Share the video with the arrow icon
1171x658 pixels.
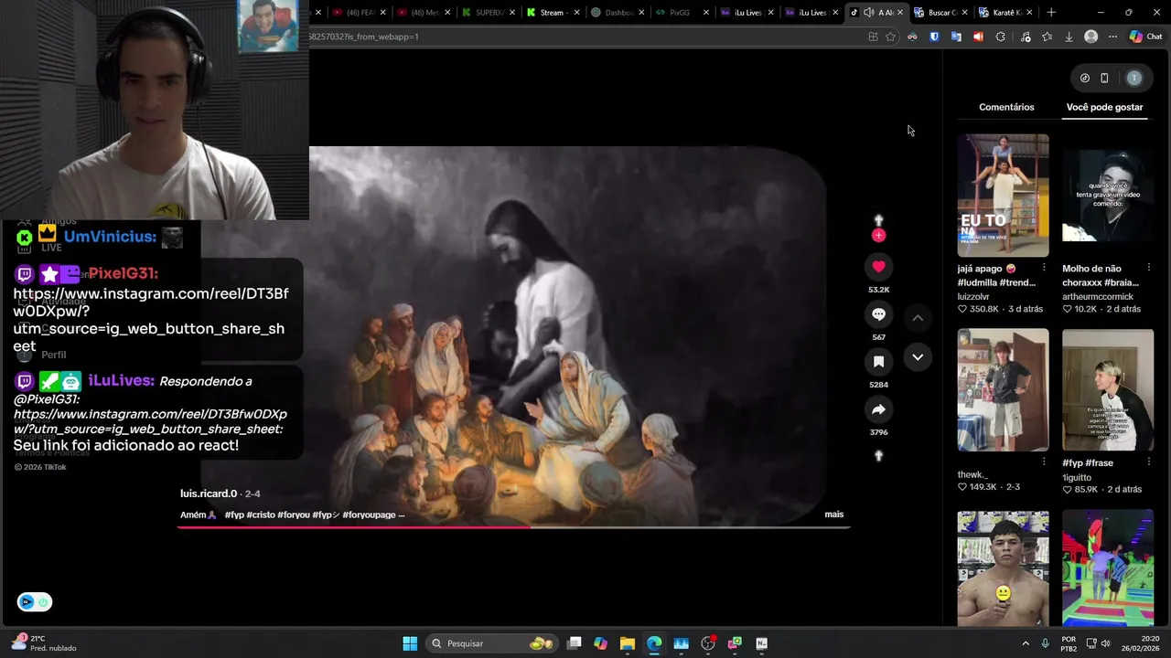click(878, 409)
